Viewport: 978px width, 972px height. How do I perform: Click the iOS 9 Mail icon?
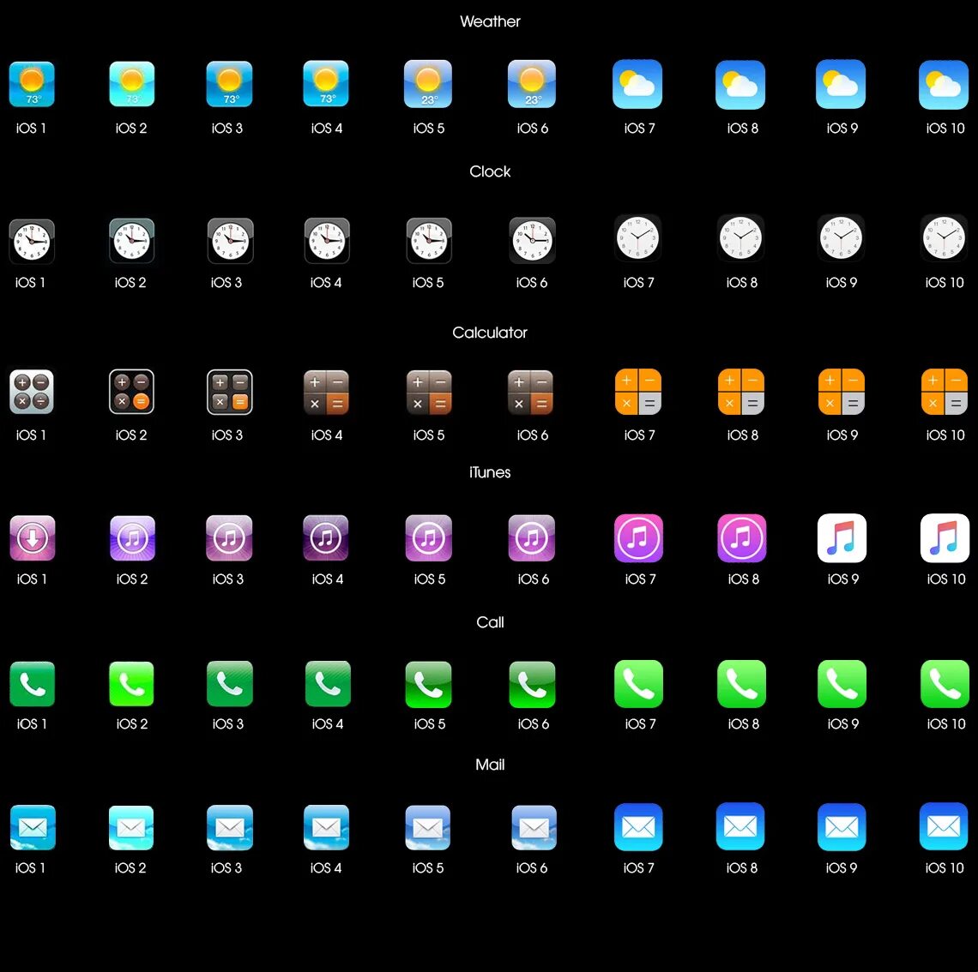842,827
